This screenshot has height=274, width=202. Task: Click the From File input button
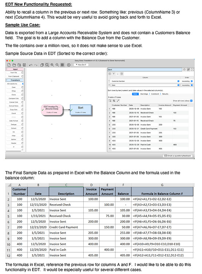coord(14,73)
